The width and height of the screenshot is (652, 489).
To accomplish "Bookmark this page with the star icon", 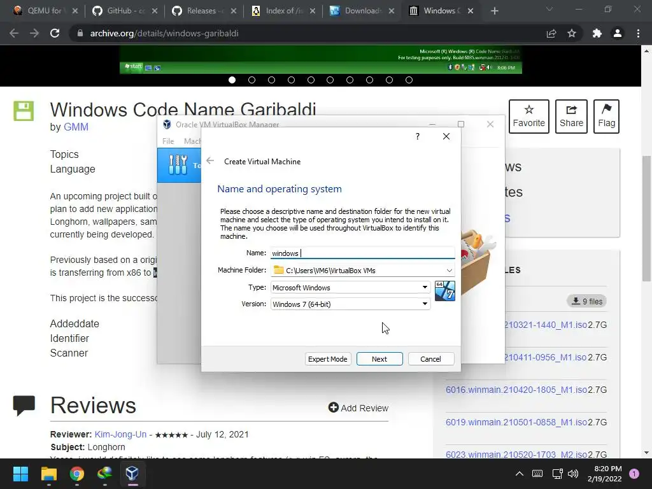I will (x=572, y=33).
